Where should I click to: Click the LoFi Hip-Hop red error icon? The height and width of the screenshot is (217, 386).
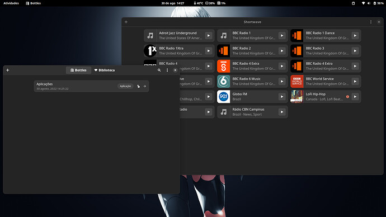[x=347, y=97]
